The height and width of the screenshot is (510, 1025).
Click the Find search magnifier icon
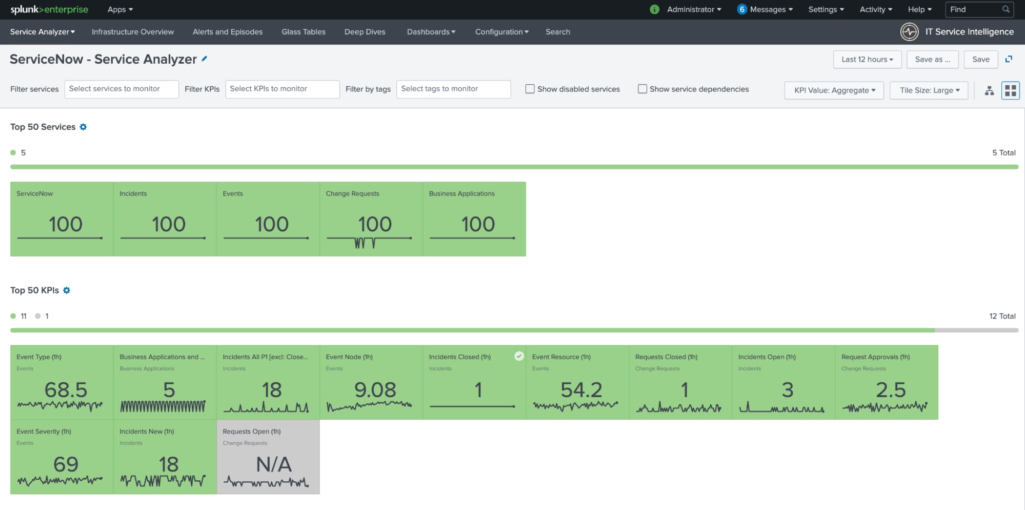click(x=1006, y=9)
